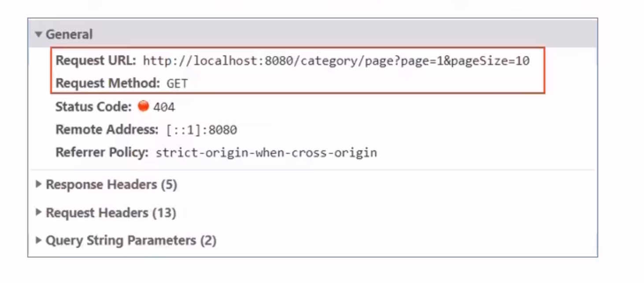Click the Remote Address field label
Image resolution: width=644 pixels, height=283 pixels.
107,130
